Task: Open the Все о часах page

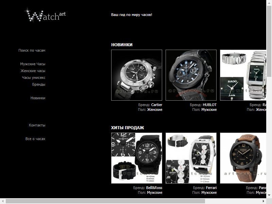Action: [35, 139]
